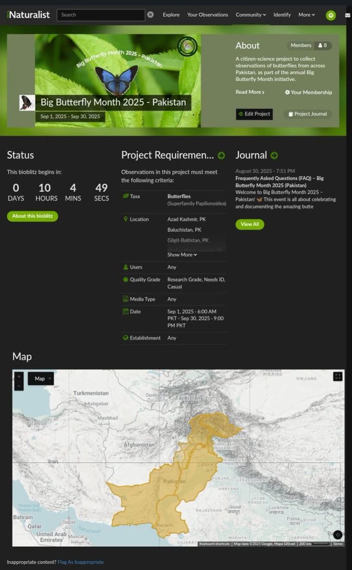Click Flag As Inappropriate link
Viewport: 352px width, 570px height.
click(x=80, y=562)
